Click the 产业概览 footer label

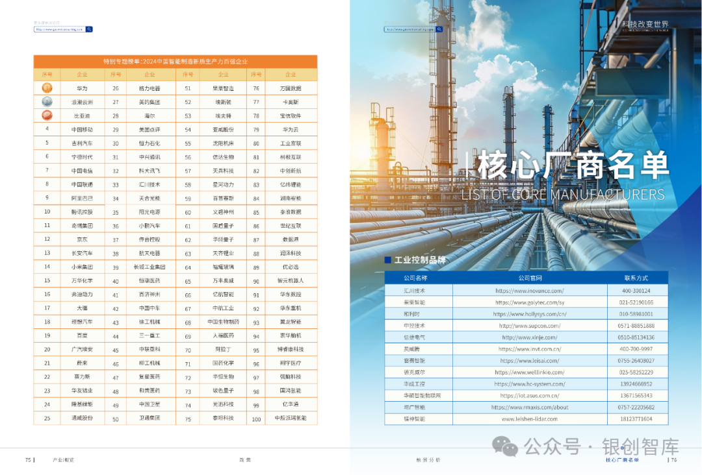tap(63, 460)
